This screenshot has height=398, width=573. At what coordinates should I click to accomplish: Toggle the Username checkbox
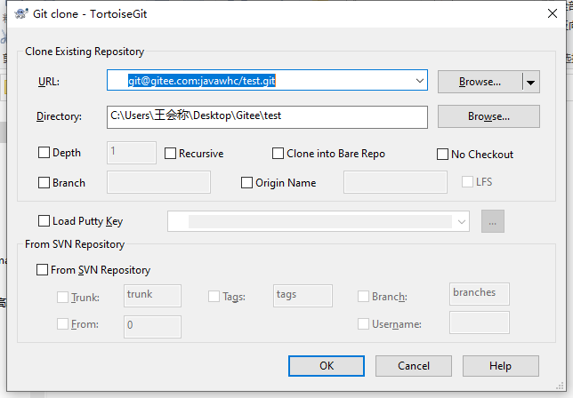coord(363,323)
